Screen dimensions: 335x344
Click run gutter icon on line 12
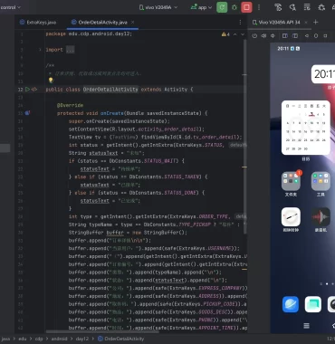pos(28,90)
